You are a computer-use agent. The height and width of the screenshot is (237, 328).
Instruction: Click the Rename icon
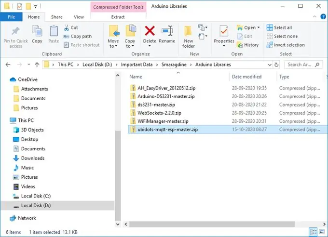[167, 31]
